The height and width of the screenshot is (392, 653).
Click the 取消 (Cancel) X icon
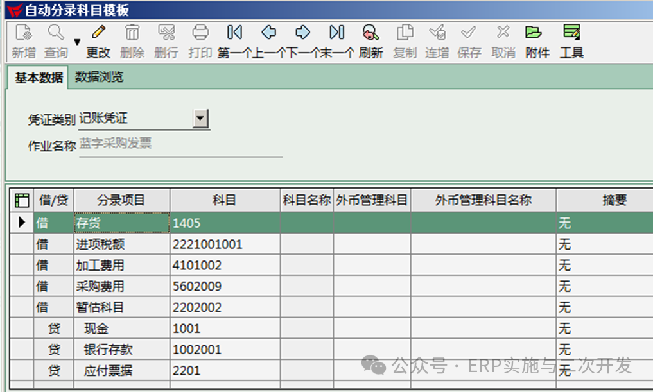click(x=503, y=32)
